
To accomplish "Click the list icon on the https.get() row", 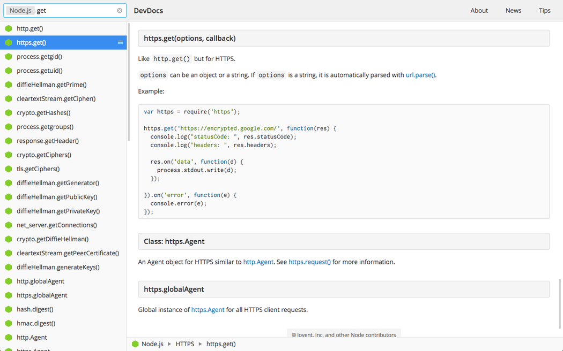I will click(121, 42).
